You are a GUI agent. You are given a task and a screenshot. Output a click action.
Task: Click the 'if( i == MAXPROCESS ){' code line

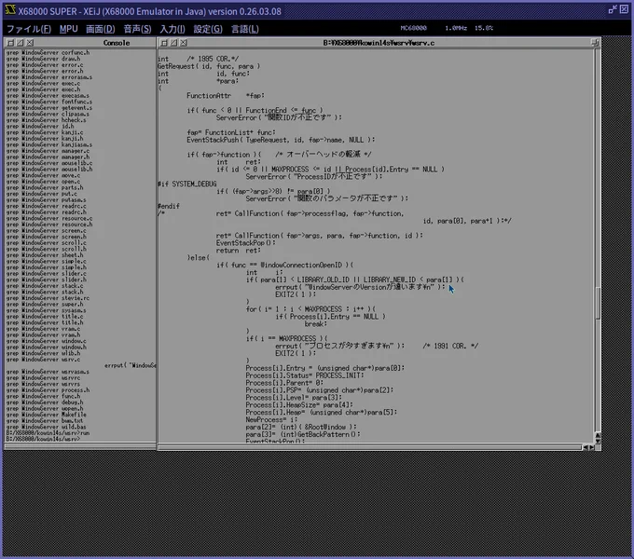point(286,338)
